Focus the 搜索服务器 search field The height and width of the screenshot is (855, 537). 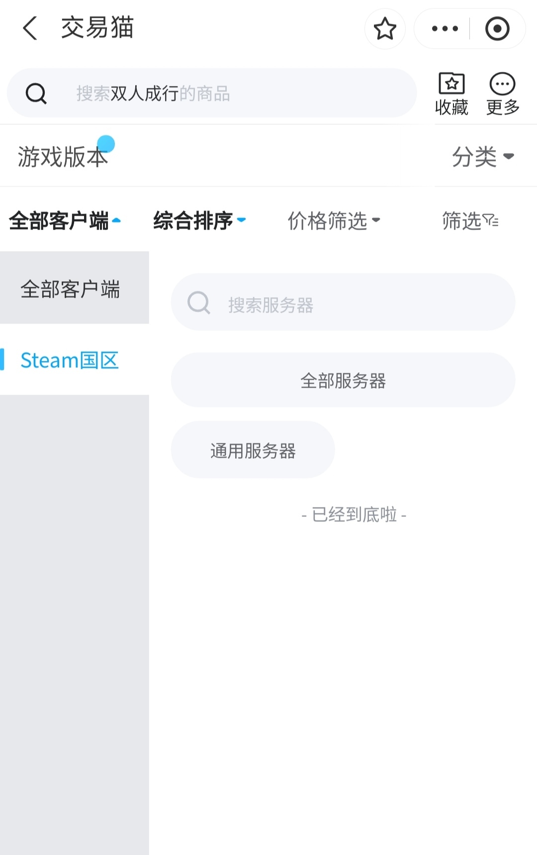(x=358, y=303)
